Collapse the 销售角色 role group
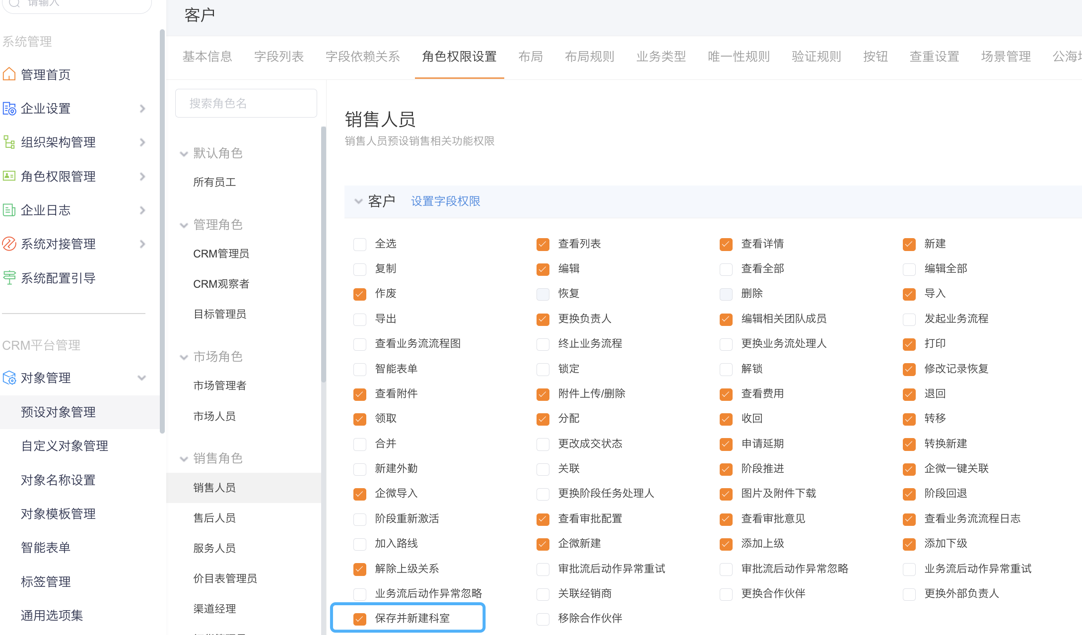This screenshot has width=1082, height=635. point(184,459)
